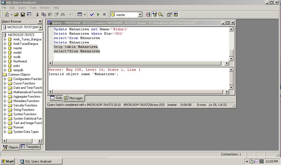Click the Find icon in the toolbar
The image size is (281, 165).
tap(62, 14)
